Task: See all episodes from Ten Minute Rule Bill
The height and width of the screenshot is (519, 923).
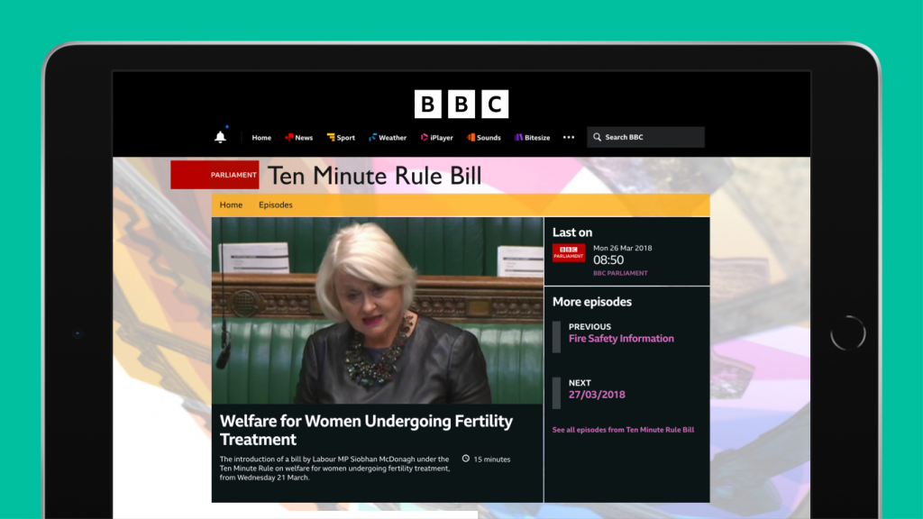Action: point(623,430)
